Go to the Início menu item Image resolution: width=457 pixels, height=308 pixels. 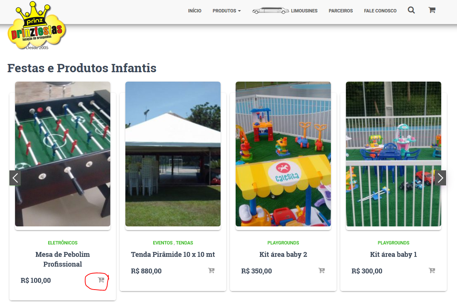tap(195, 11)
